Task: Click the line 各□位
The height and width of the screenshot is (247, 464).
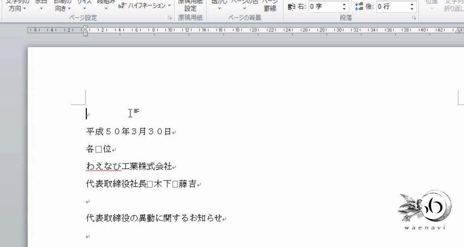Action: 99,149
